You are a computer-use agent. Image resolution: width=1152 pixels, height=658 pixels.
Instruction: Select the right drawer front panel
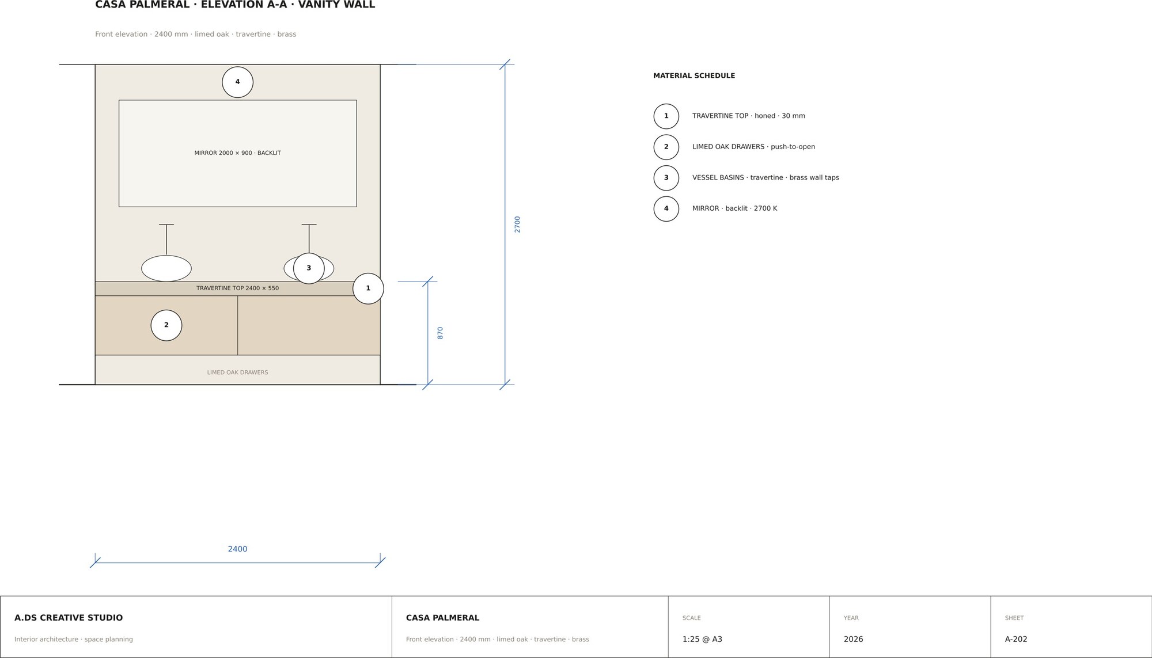point(309,325)
